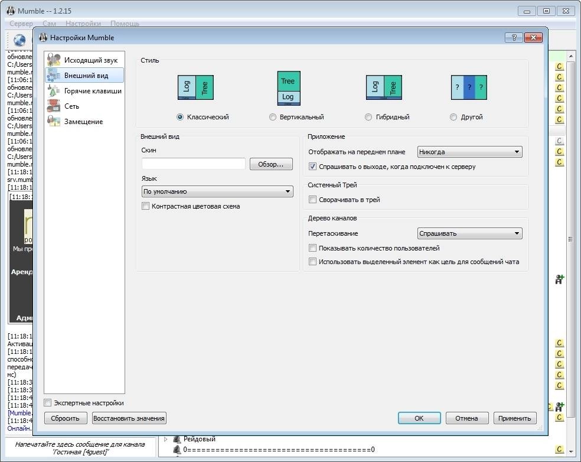Toggle Спрашивать о выходе checkbox

[313, 167]
